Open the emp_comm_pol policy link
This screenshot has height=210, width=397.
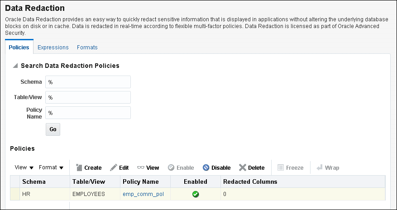[143, 194]
